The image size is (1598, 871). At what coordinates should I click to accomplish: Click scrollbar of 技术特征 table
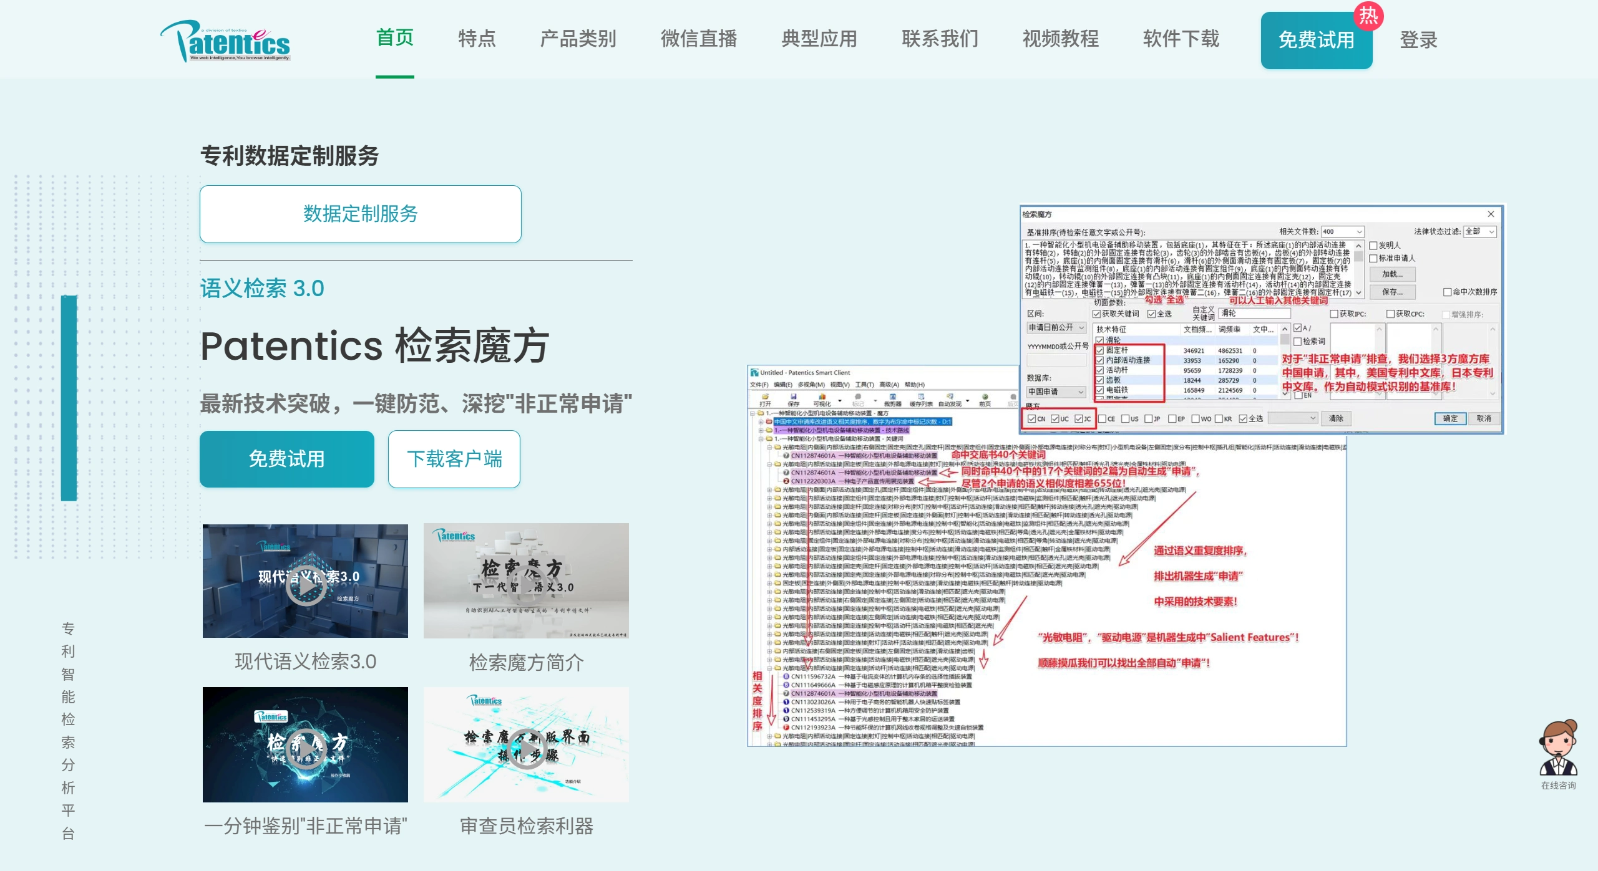(x=1284, y=362)
